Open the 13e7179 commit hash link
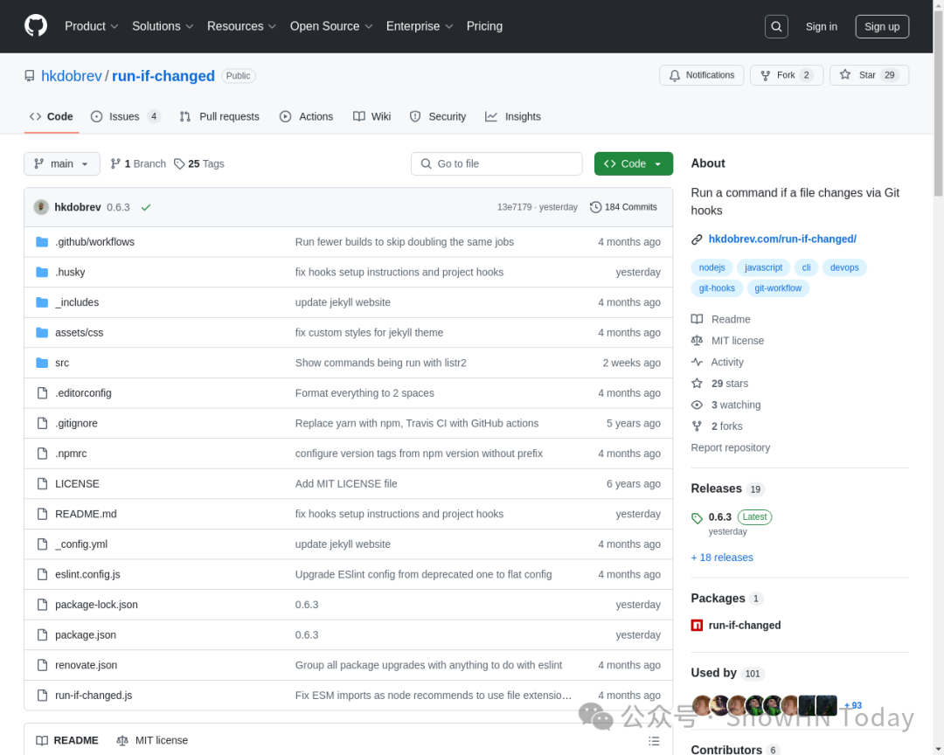The height and width of the screenshot is (755, 944). point(514,207)
